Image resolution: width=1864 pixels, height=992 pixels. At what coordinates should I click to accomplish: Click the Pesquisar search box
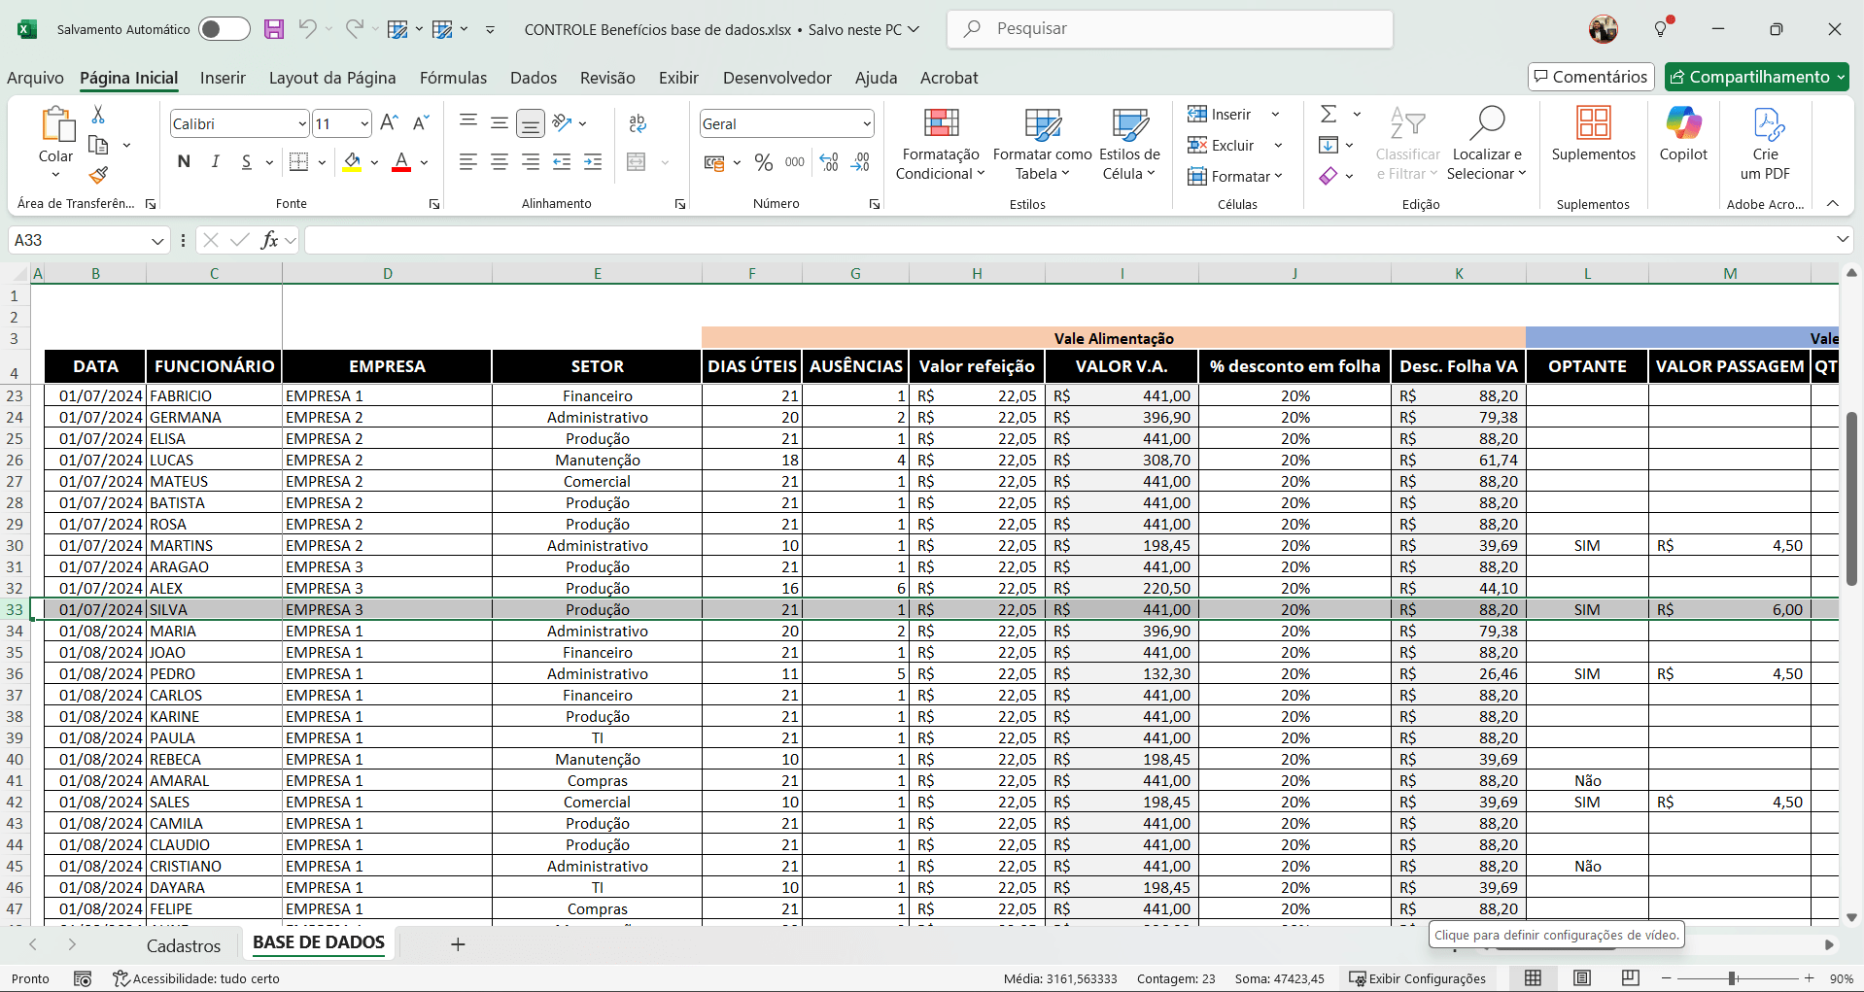pyautogui.click(x=1170, y=29)
